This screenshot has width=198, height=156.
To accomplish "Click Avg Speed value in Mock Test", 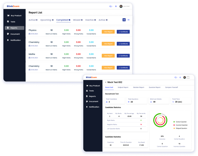I will [141, 145].
